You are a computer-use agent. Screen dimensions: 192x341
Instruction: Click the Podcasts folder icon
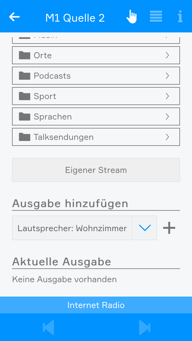tap(25, 76)
